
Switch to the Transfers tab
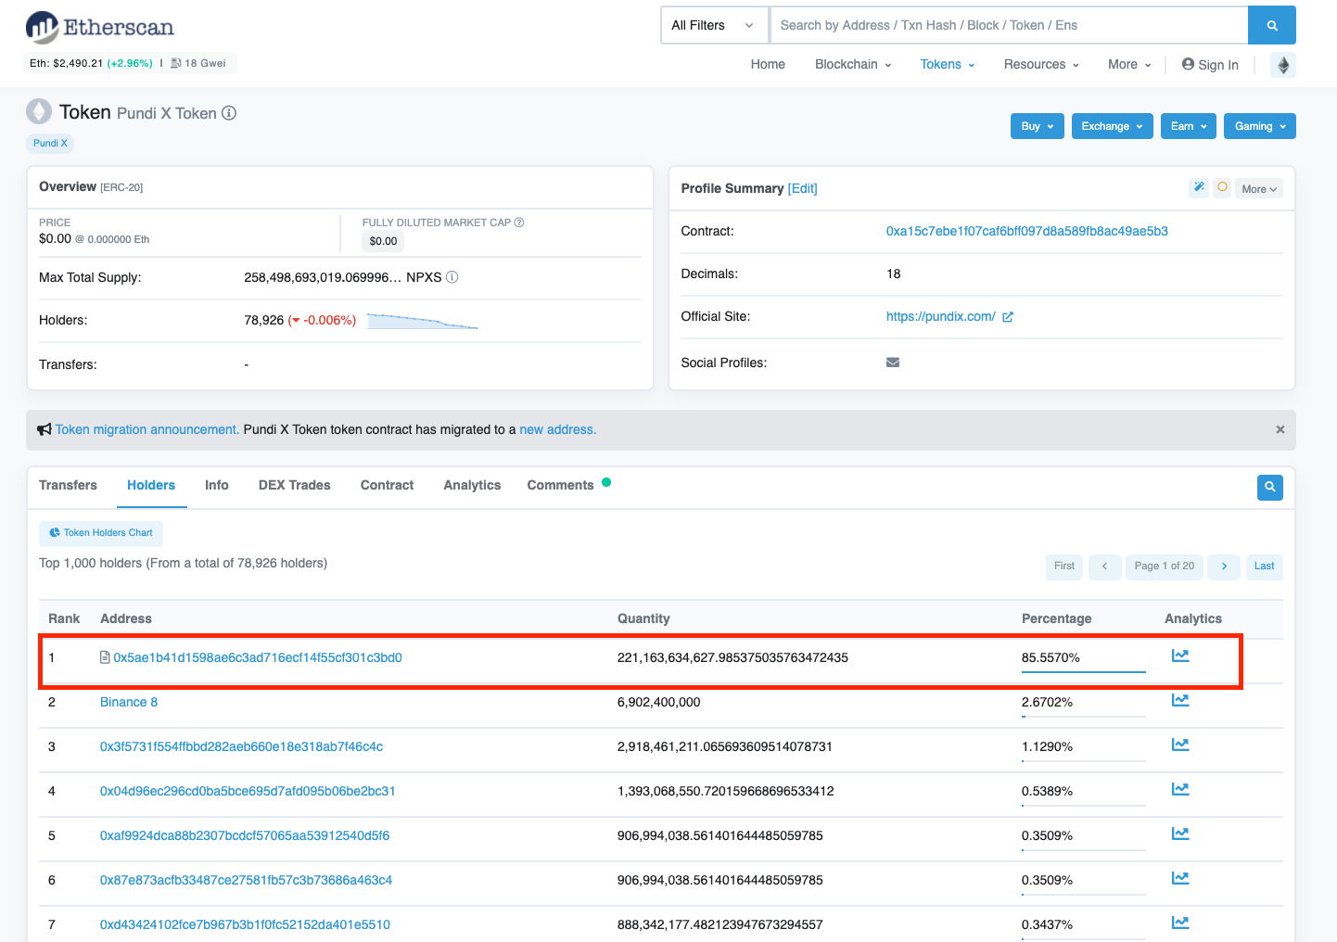pyautogui.click(x=68, y=486)
